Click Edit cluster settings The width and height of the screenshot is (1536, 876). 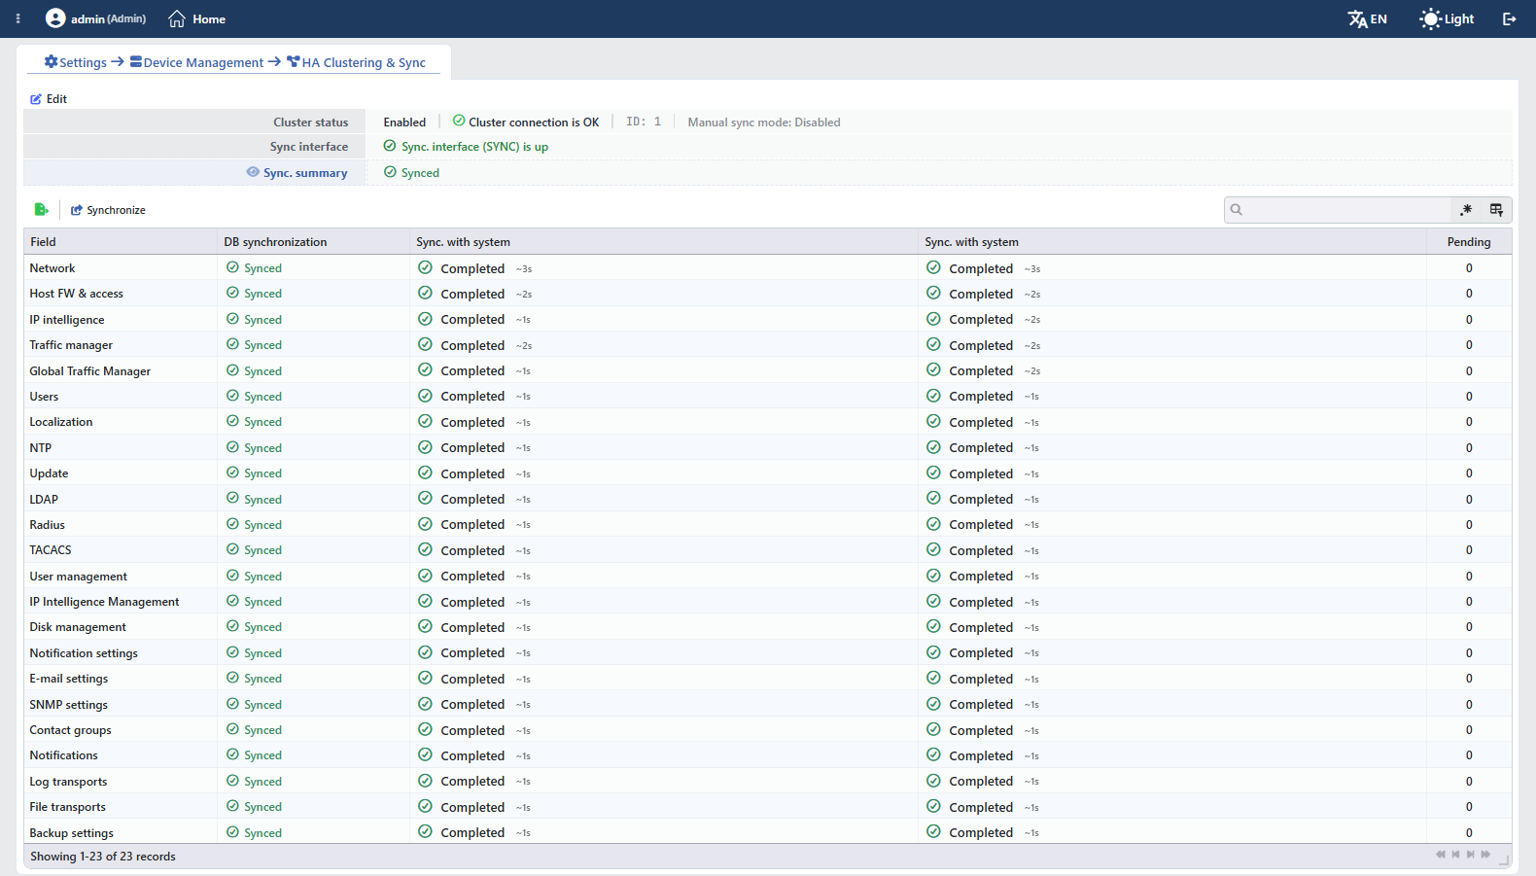(49, 99)
